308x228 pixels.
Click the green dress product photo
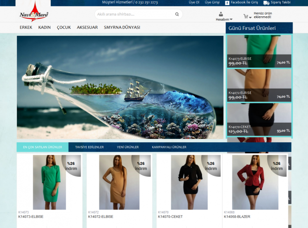point(49,182)
